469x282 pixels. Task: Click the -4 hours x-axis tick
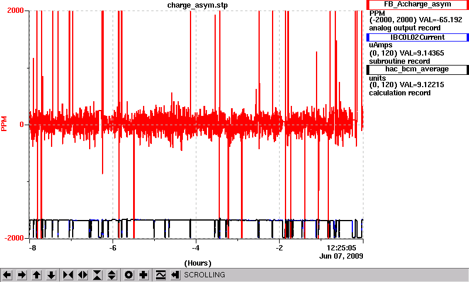(x=196, y=248)
